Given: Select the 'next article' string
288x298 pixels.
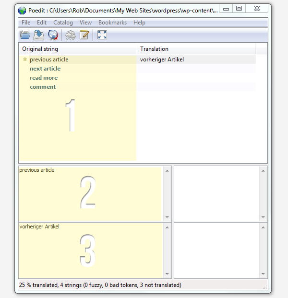Looking at the screenshot, I should point(45,69).
